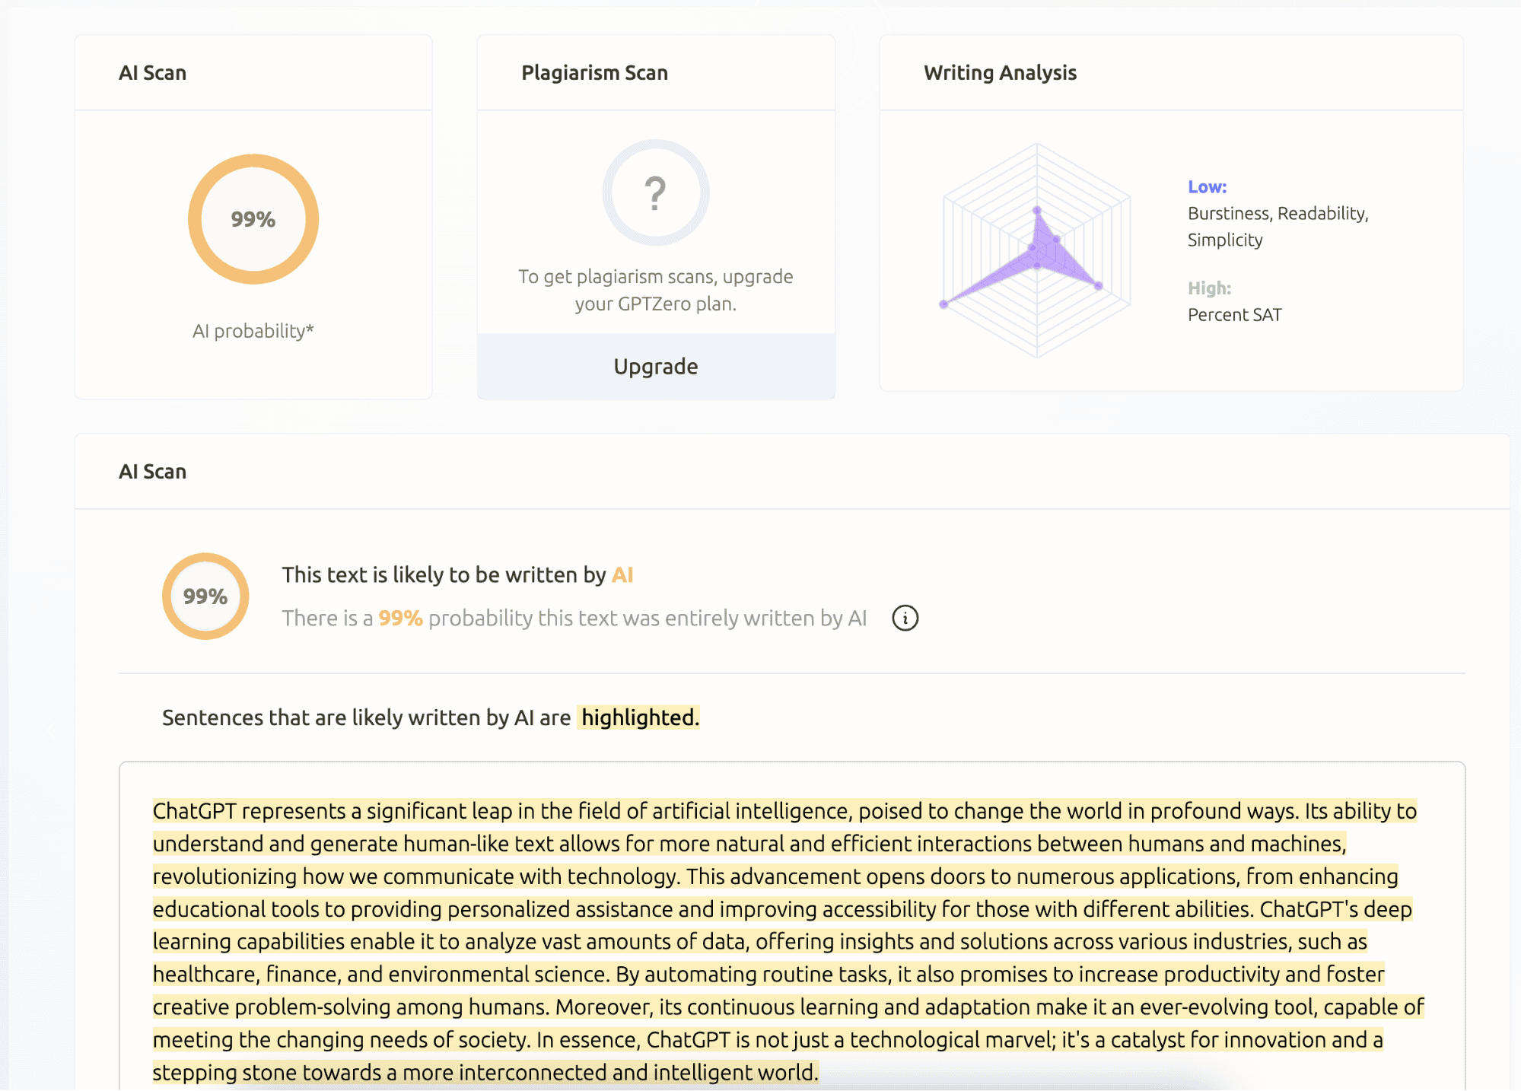Click the question mark plagiarism placeholder icon
Image resolution: width=1521 pixels, height=1091 pixels.
click(x=655, y=192)
